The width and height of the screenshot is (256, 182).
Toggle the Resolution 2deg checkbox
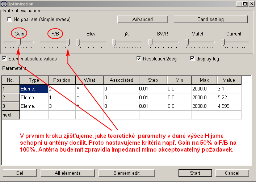139,59
